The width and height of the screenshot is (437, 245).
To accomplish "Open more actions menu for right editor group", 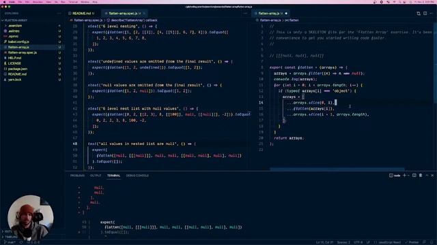I will click(431, 14).
